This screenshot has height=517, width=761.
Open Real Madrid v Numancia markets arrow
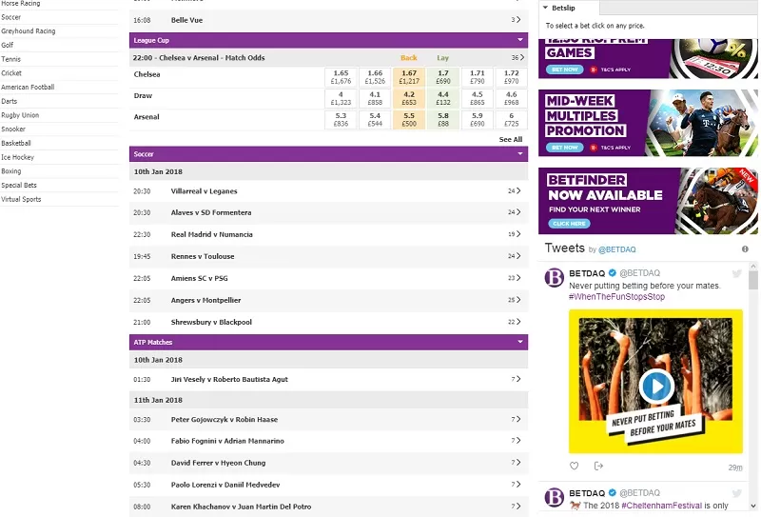[x=518, y=233]
